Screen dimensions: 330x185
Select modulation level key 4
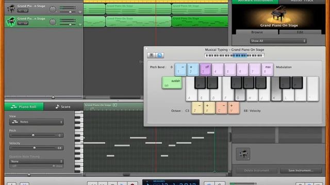pyautogui.click(x=218, y=69)
